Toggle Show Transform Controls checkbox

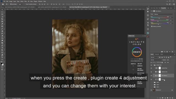click(25, 4)
